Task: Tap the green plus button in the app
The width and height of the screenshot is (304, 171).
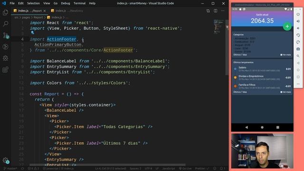Action: pos(287,27)
